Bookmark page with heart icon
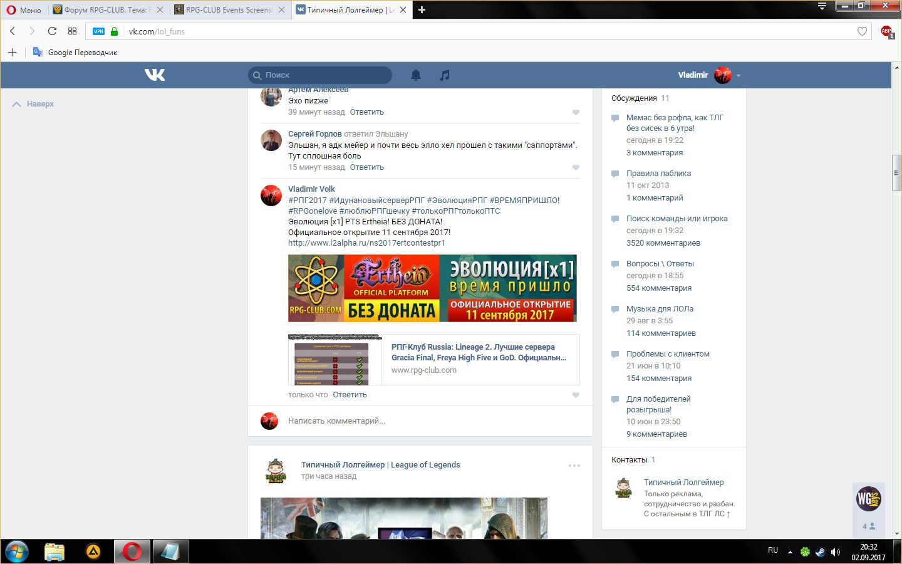This screenshot has height=564, width=902. click(x=862, y=31)
